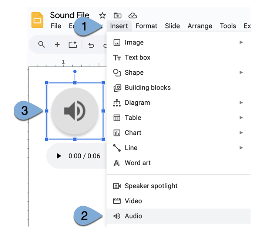Expand the Table submenu arrow
The image size is (265, 240).
(x=241, y=118)
